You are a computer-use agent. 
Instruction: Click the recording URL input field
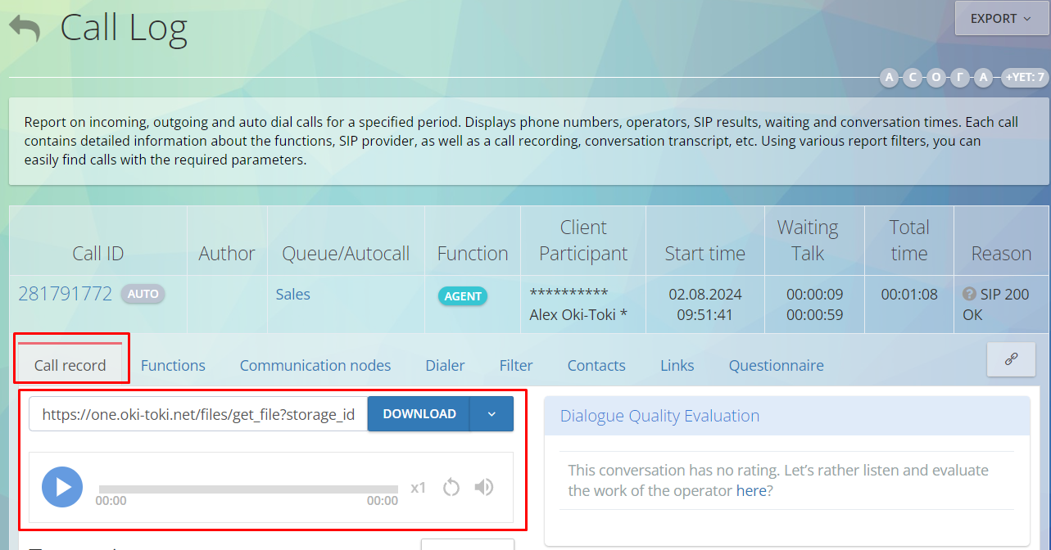coord(198,414)
